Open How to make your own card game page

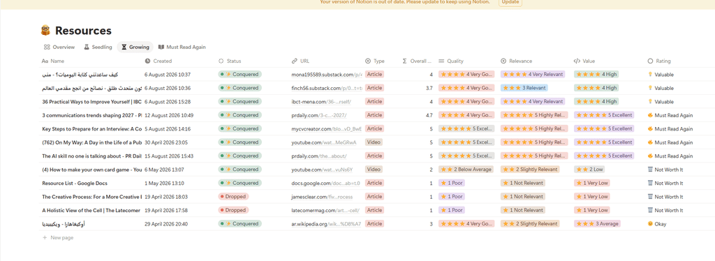(91, 170)
